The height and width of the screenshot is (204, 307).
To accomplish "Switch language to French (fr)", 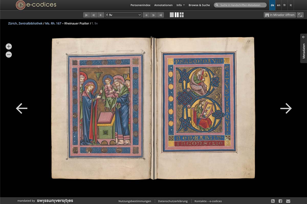I will click(284, 5).
